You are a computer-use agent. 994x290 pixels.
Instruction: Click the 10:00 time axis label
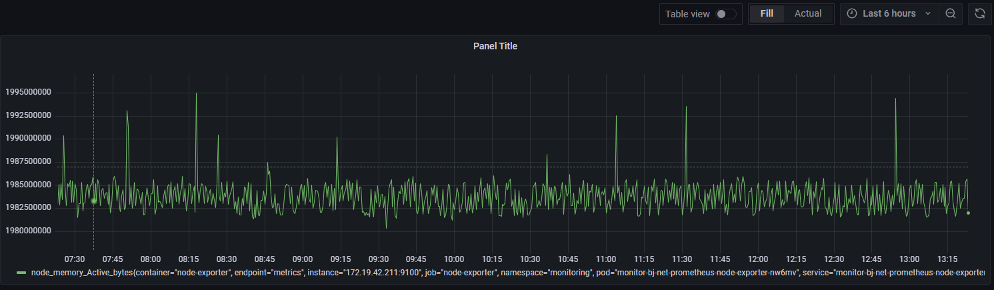click(454, 259)
